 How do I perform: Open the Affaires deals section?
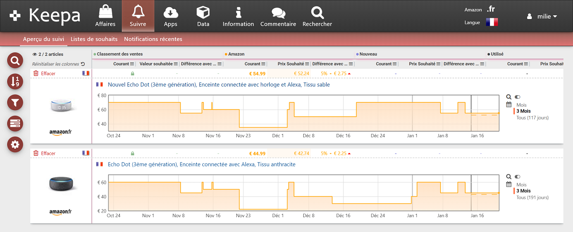[105, 16]
